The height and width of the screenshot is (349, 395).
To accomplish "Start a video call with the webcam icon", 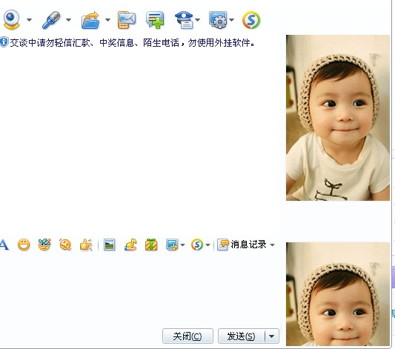I will pos(11,20).
